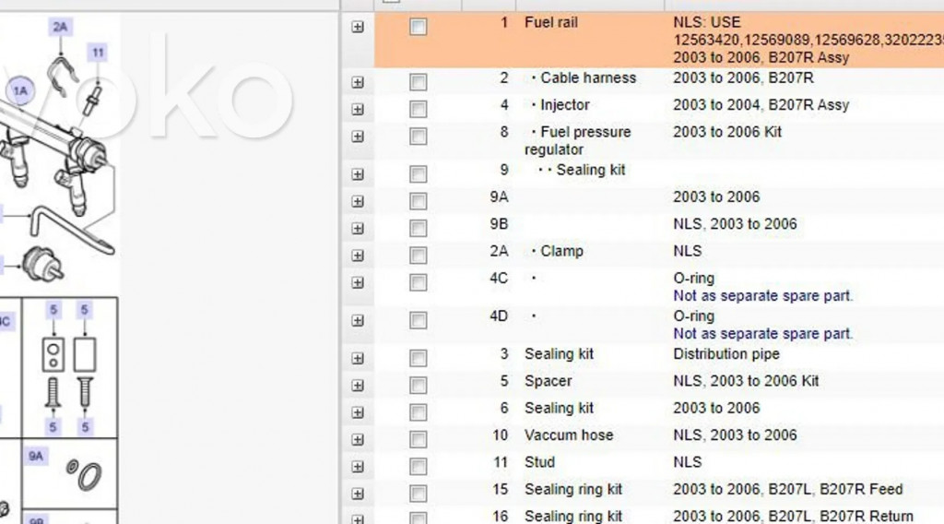Select the 1A circled callout in the diagram
Image resolution: width=944 pixels, height=524 pixels.
pyautogui.click(x=19, y=90)
